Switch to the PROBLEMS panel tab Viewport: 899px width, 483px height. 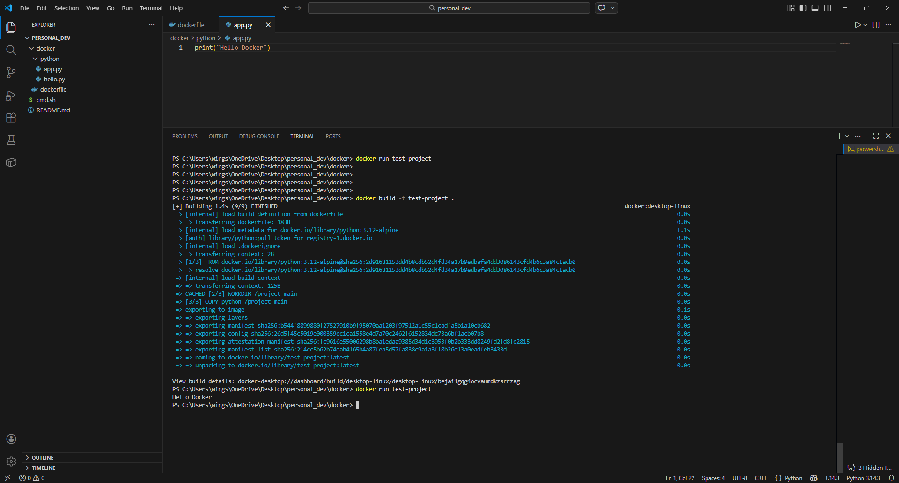[184, 136]
